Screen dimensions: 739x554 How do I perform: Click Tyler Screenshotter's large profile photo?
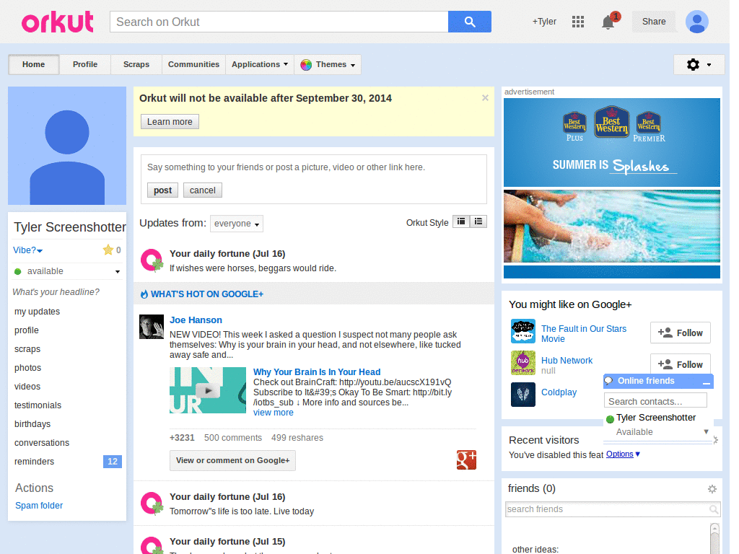click(x=67, y=146)
